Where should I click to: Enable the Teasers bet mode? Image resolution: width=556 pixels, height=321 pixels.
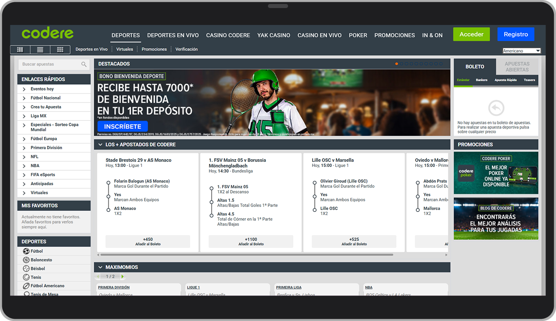(529, 80)
